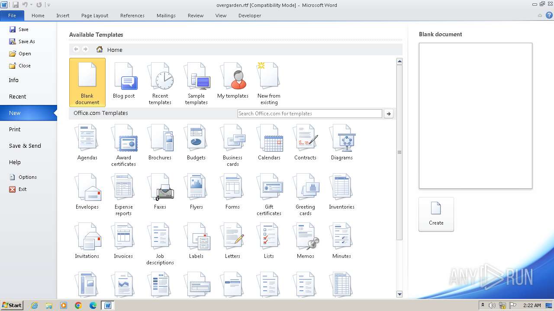Open the Contracts template category
The image size is (554, 311).
point(306,143)
